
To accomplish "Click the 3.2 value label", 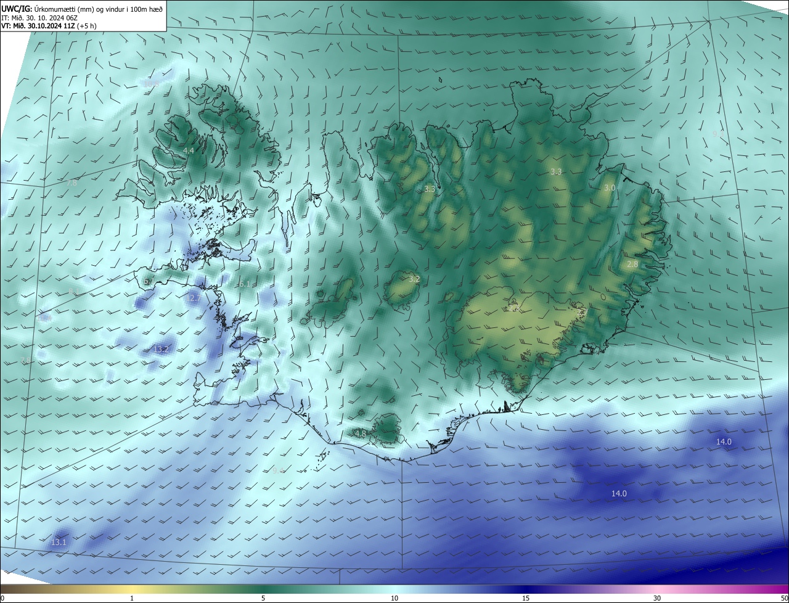I will tap(414, 279).
